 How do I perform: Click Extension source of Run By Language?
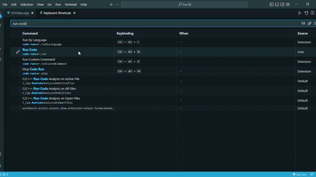click(x=304, y=42)
